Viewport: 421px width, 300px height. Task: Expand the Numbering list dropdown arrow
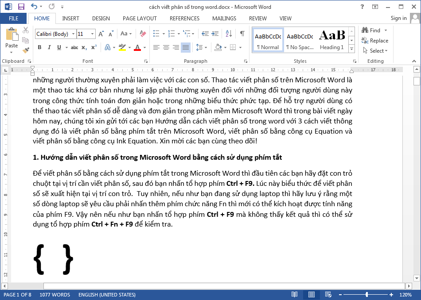[179, 34]
